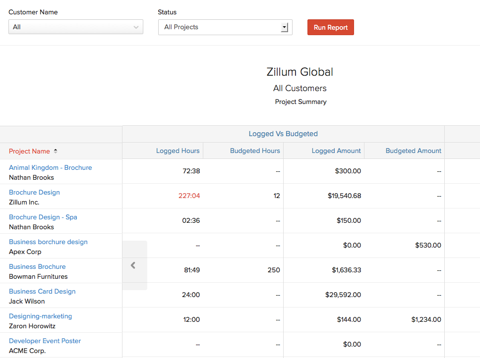Open the Designing-marketing project link
Screen dimensions: 480x358
[x=40, y=316]
